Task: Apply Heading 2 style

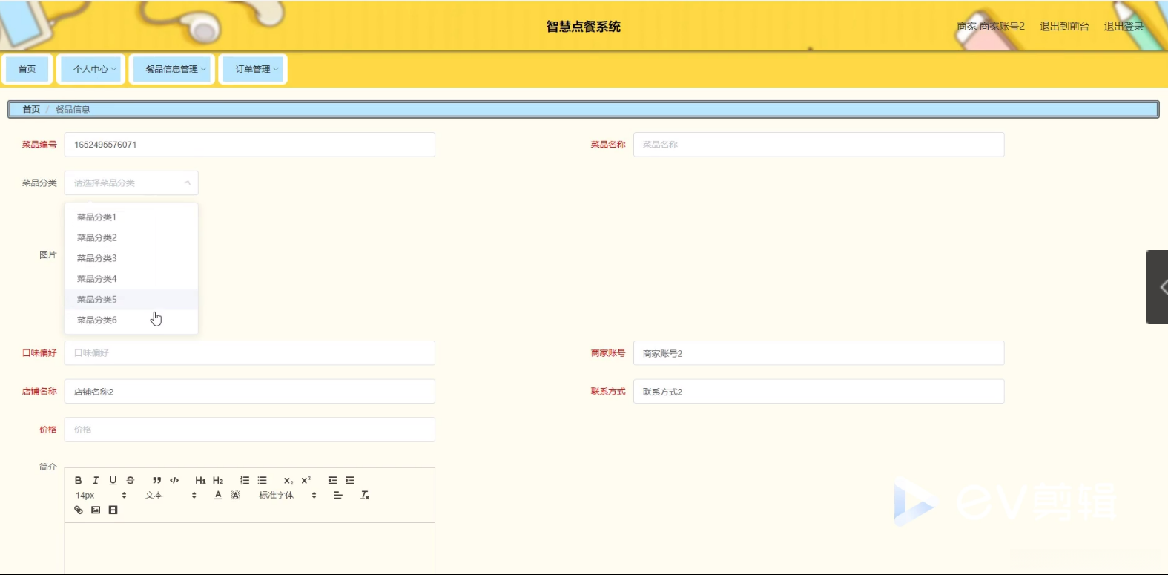Action: pyautogui.click(x=218, y=480)
